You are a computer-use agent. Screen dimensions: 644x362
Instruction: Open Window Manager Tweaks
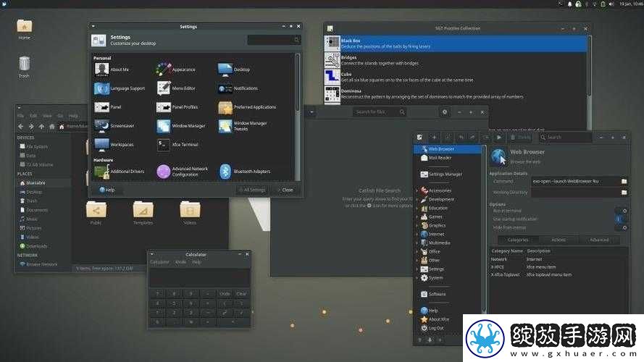[x=243, y=126]
